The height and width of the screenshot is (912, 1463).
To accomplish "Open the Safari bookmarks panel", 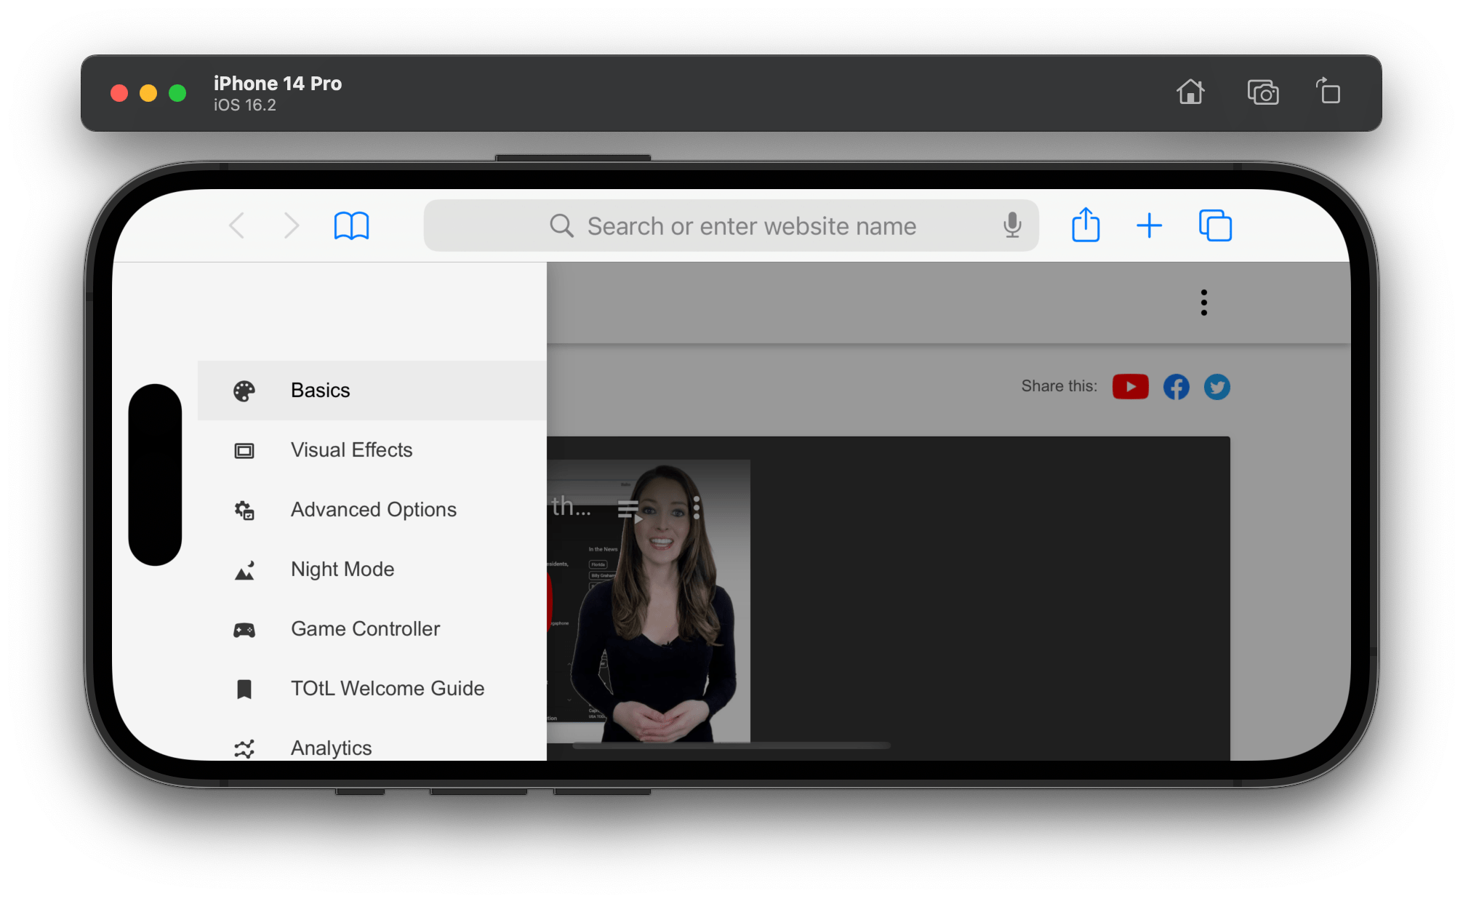I will 351,225.
